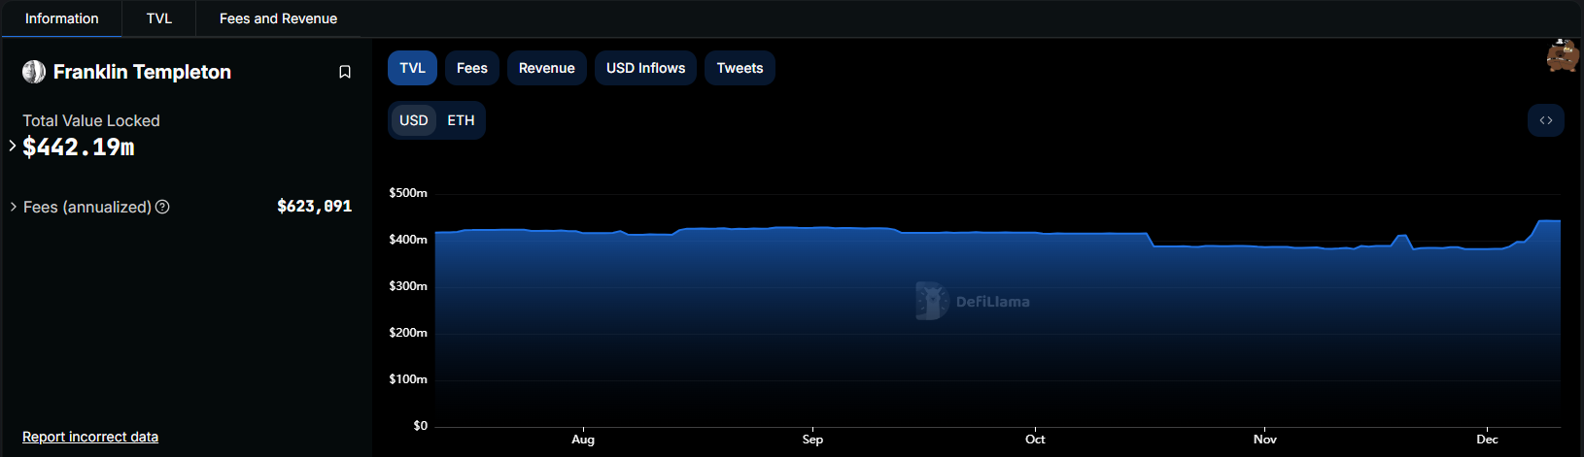Click the Oct axis label
Viewport: 1584px width, 457px height.
(x=1035, y=440)
